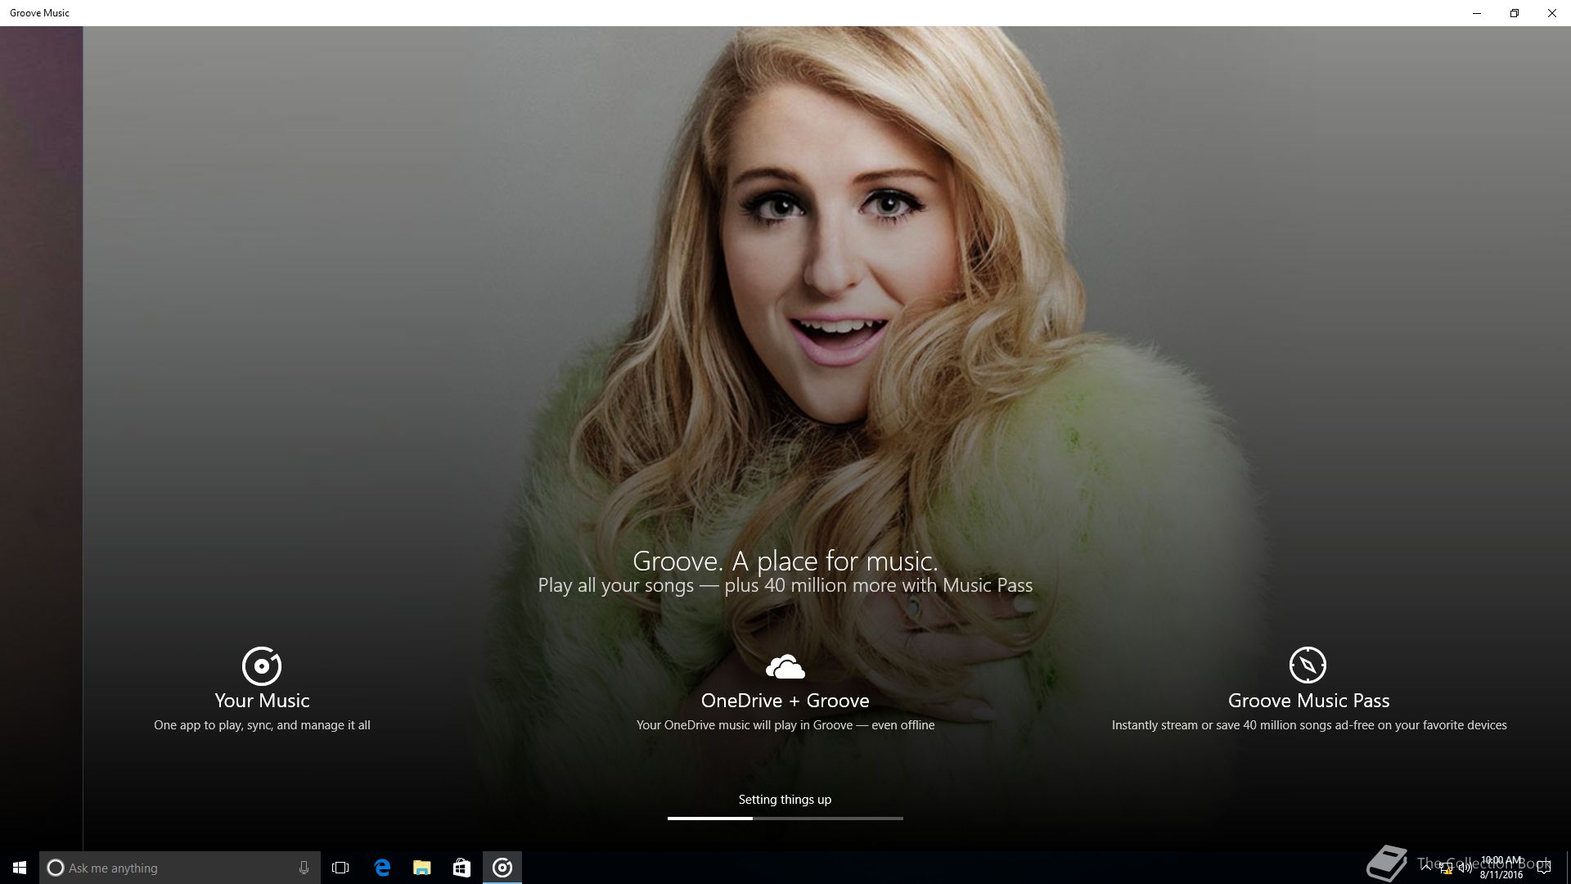Click the OneDrive cloud icon
The height and width of the screenshot is (884, 1571).
(785, 667)
